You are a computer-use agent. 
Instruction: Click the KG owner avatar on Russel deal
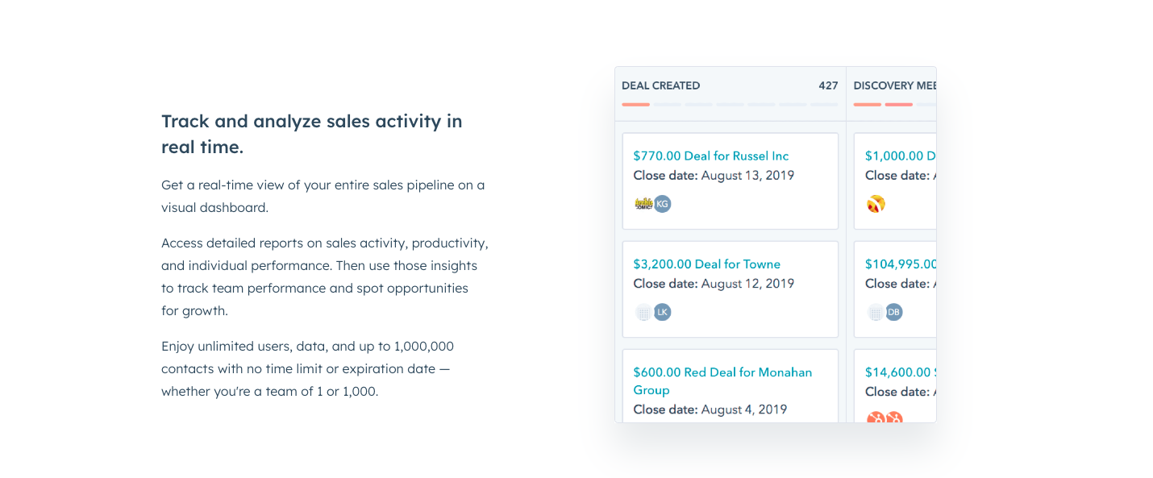coord(662,204)
